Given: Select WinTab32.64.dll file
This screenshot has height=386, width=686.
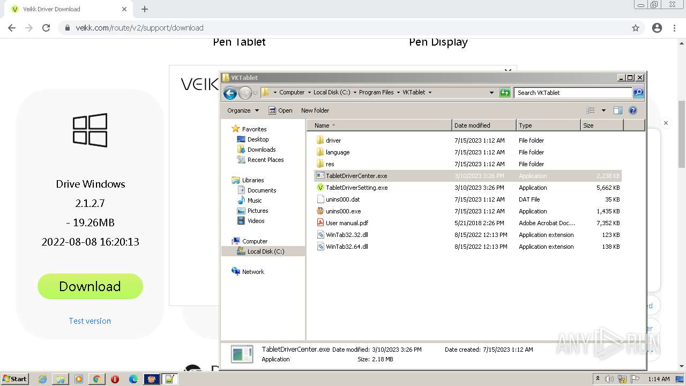Looking at the screenshot, I should (347, 247).
